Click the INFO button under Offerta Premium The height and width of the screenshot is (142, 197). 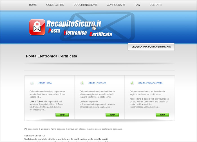pos(112,115)
